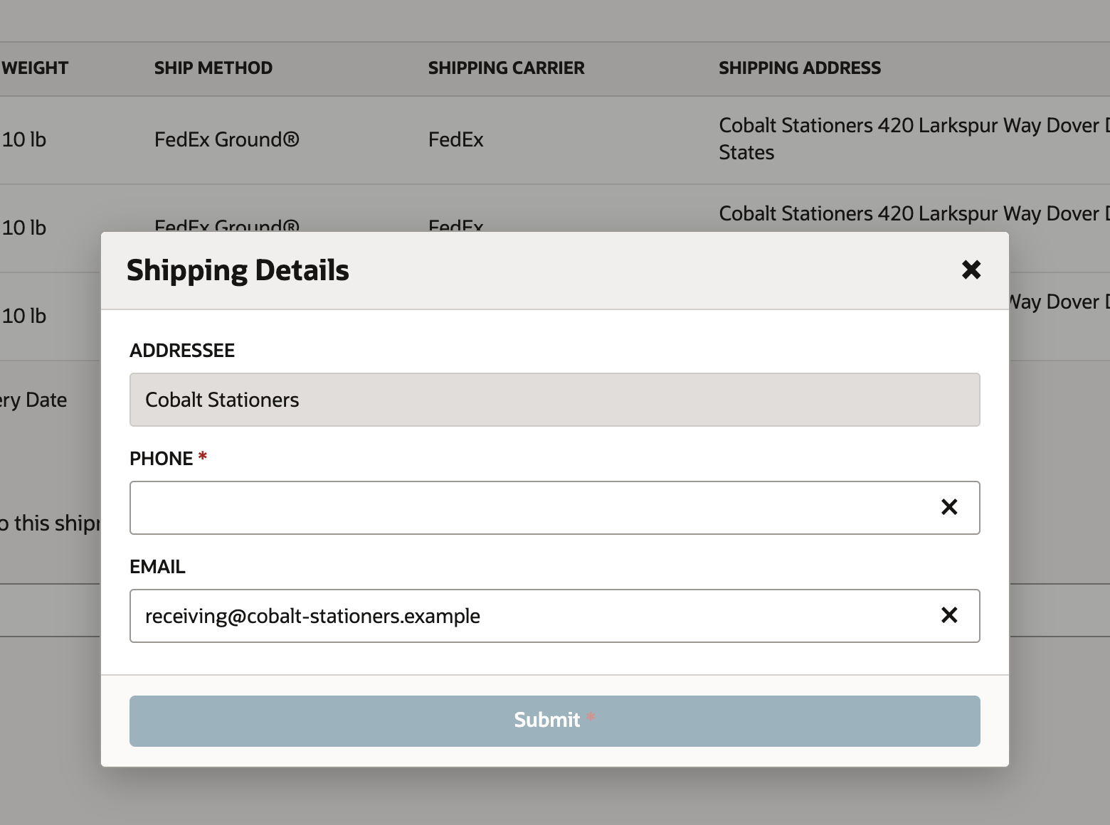Click the SHIPPING ADDRESS column header

pos(800,68)
